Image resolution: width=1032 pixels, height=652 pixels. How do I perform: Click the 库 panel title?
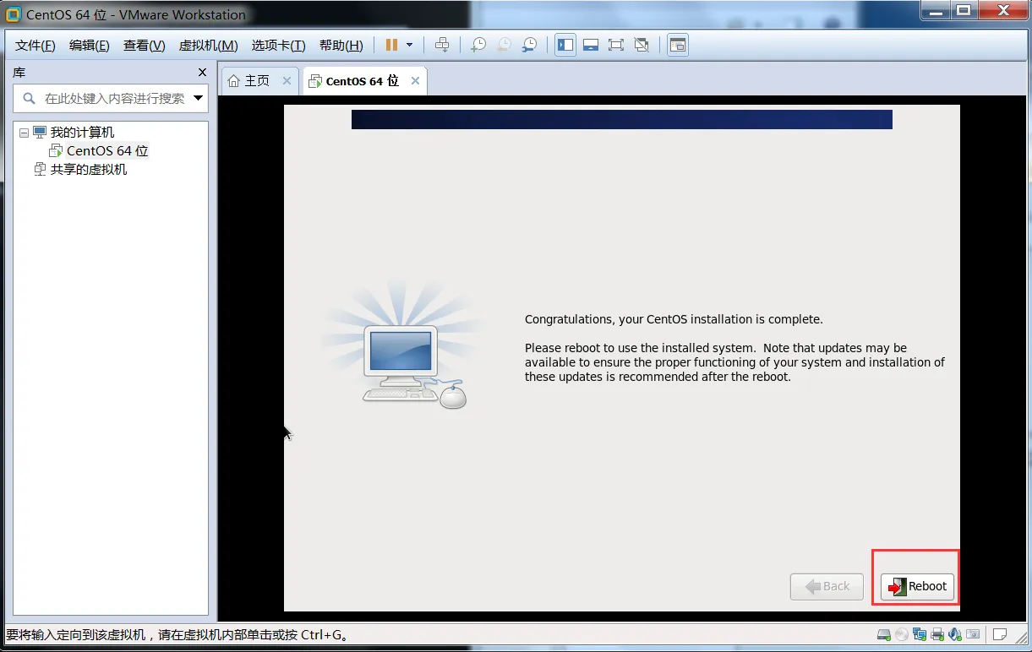19,73
